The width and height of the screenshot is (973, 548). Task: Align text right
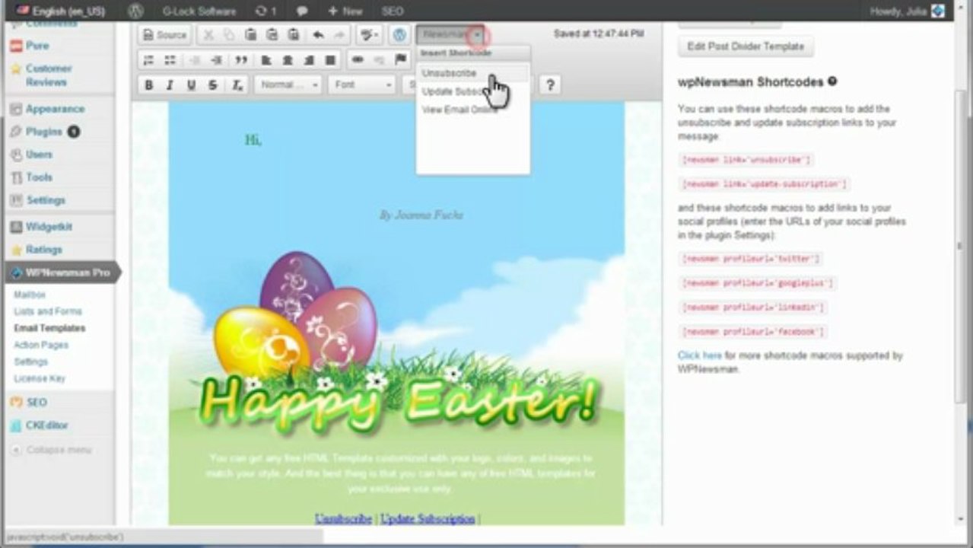[x=309, y=60]
